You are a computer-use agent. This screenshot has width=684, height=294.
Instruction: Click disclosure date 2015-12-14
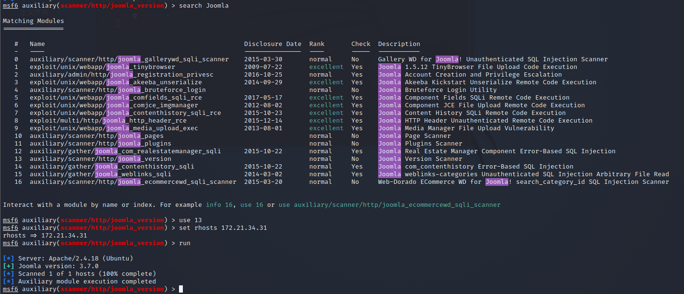tap(263, 121)
